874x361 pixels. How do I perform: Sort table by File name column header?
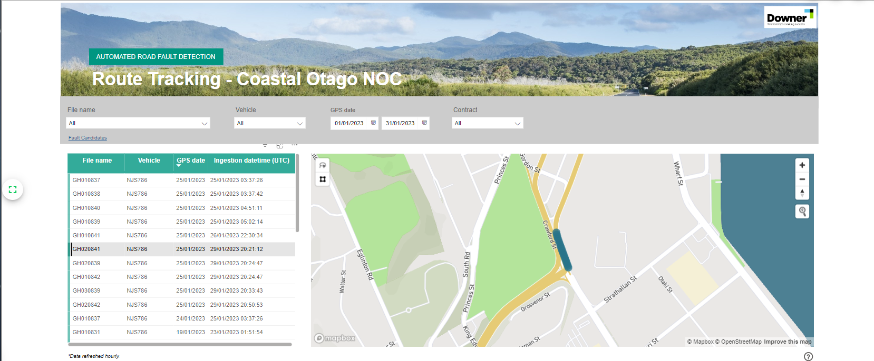[97, 161]
